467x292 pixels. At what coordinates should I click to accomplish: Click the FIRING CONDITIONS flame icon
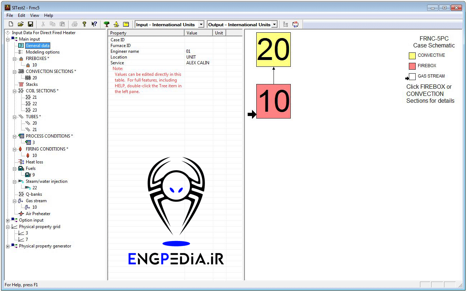pyautogui.click(x=21, y=149)
